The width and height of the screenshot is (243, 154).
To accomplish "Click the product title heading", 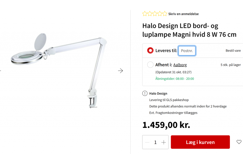I will click(189, 30).
